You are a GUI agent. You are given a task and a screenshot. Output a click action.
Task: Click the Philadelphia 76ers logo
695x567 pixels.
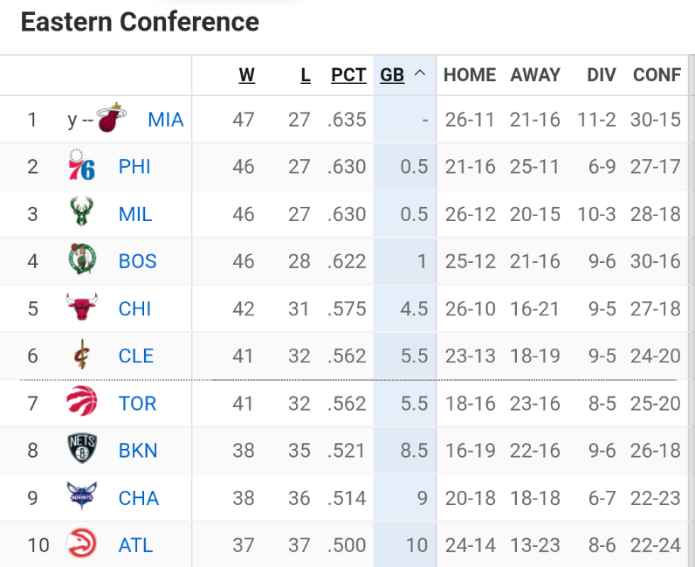pos(81,166)
